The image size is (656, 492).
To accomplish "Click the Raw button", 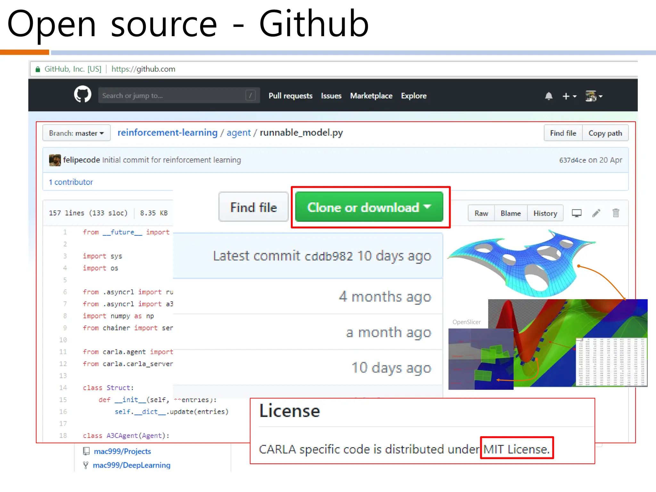I will 481,213.
